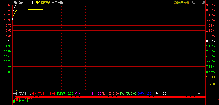Close the 分时资金进出 indicator panel
Image resolution: width=219 pixels, height=105 pixels.
coord(203,94)
